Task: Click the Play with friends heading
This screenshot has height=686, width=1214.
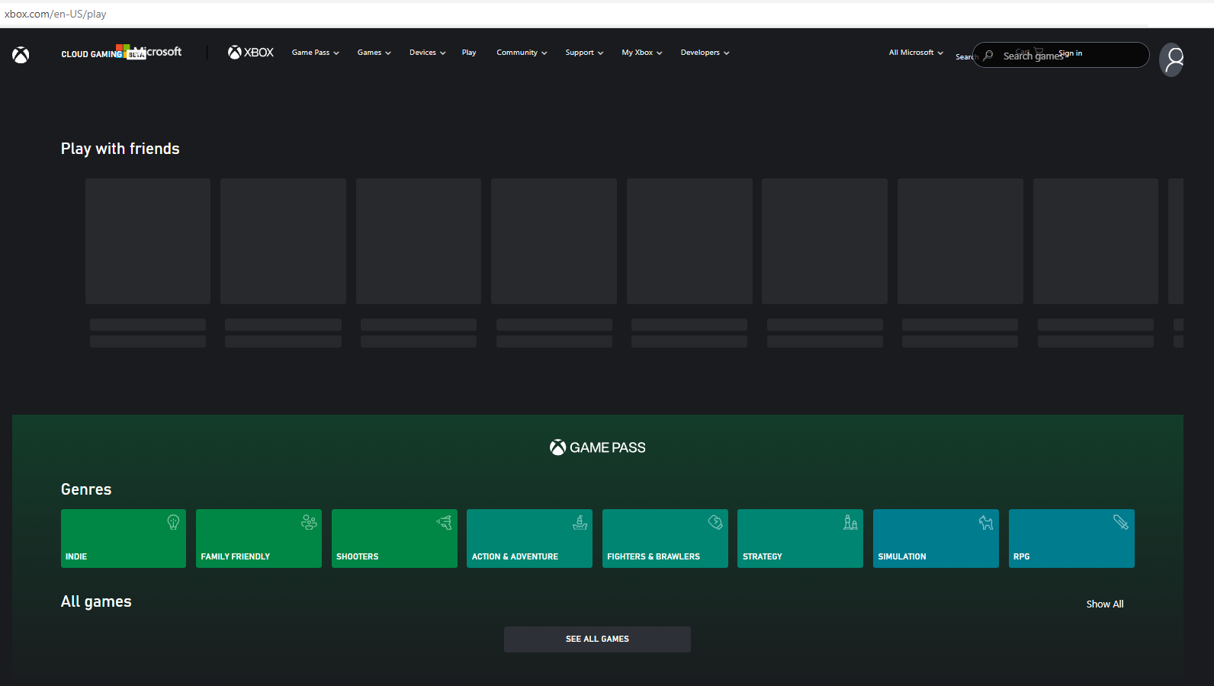Action: [x=120, y=149]
